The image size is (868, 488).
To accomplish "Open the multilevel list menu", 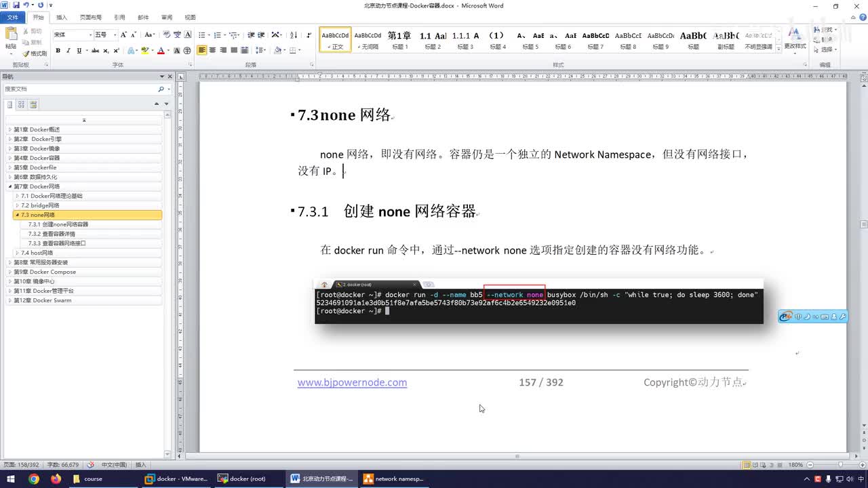I will [x=233, y=35].
